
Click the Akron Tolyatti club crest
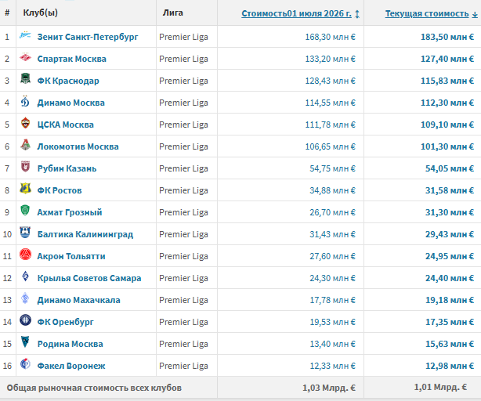click(25, 255)
